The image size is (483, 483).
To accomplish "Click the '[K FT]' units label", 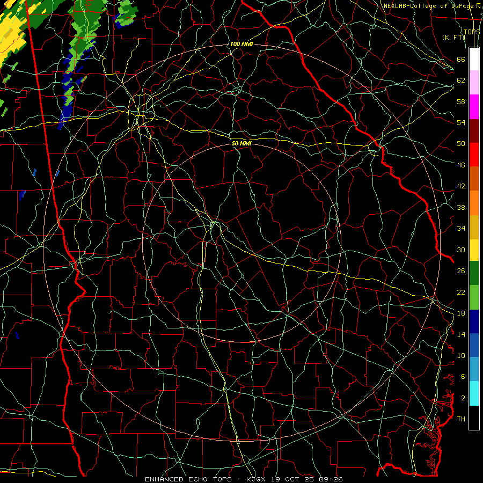I will (453, 37).
